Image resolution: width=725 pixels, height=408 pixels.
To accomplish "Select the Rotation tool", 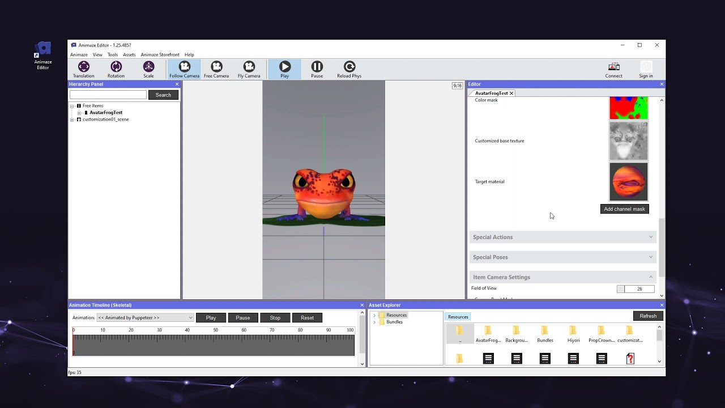I will click(x=116, y=70).
